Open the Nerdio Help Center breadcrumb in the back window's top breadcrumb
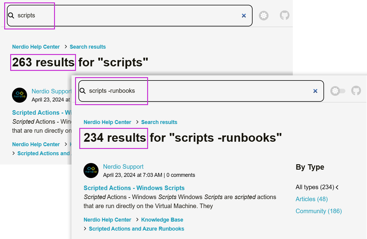 [x=36, y=47]
